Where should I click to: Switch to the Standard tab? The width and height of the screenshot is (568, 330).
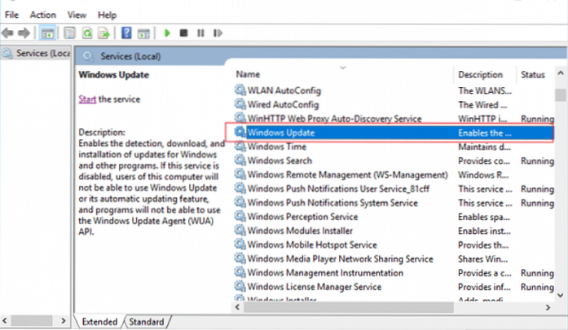[148, 322]
